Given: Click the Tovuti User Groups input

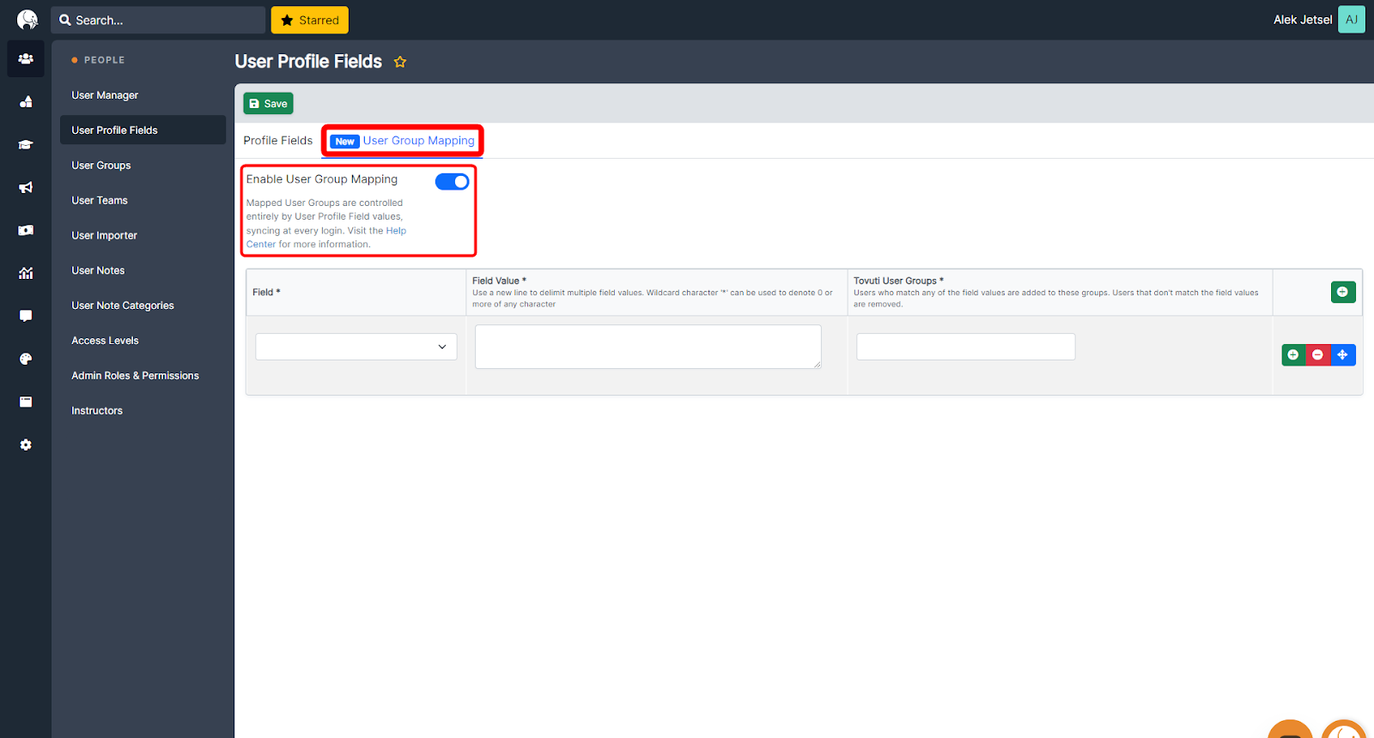Looking at the screenshot, I should [966, 347].
